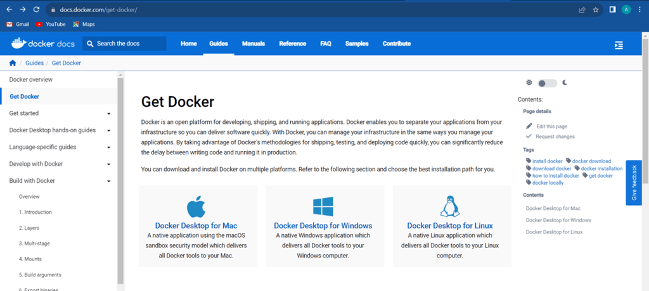The width and height of the screenshot is (649, 291).
Task: Expand Language-specific guides arrow
Action: [108, 147]
